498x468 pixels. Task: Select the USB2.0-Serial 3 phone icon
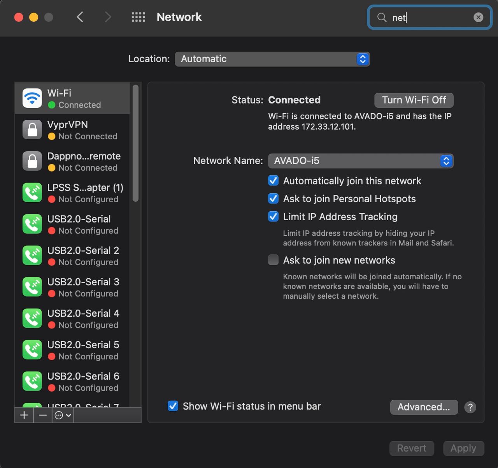point(32,287)
